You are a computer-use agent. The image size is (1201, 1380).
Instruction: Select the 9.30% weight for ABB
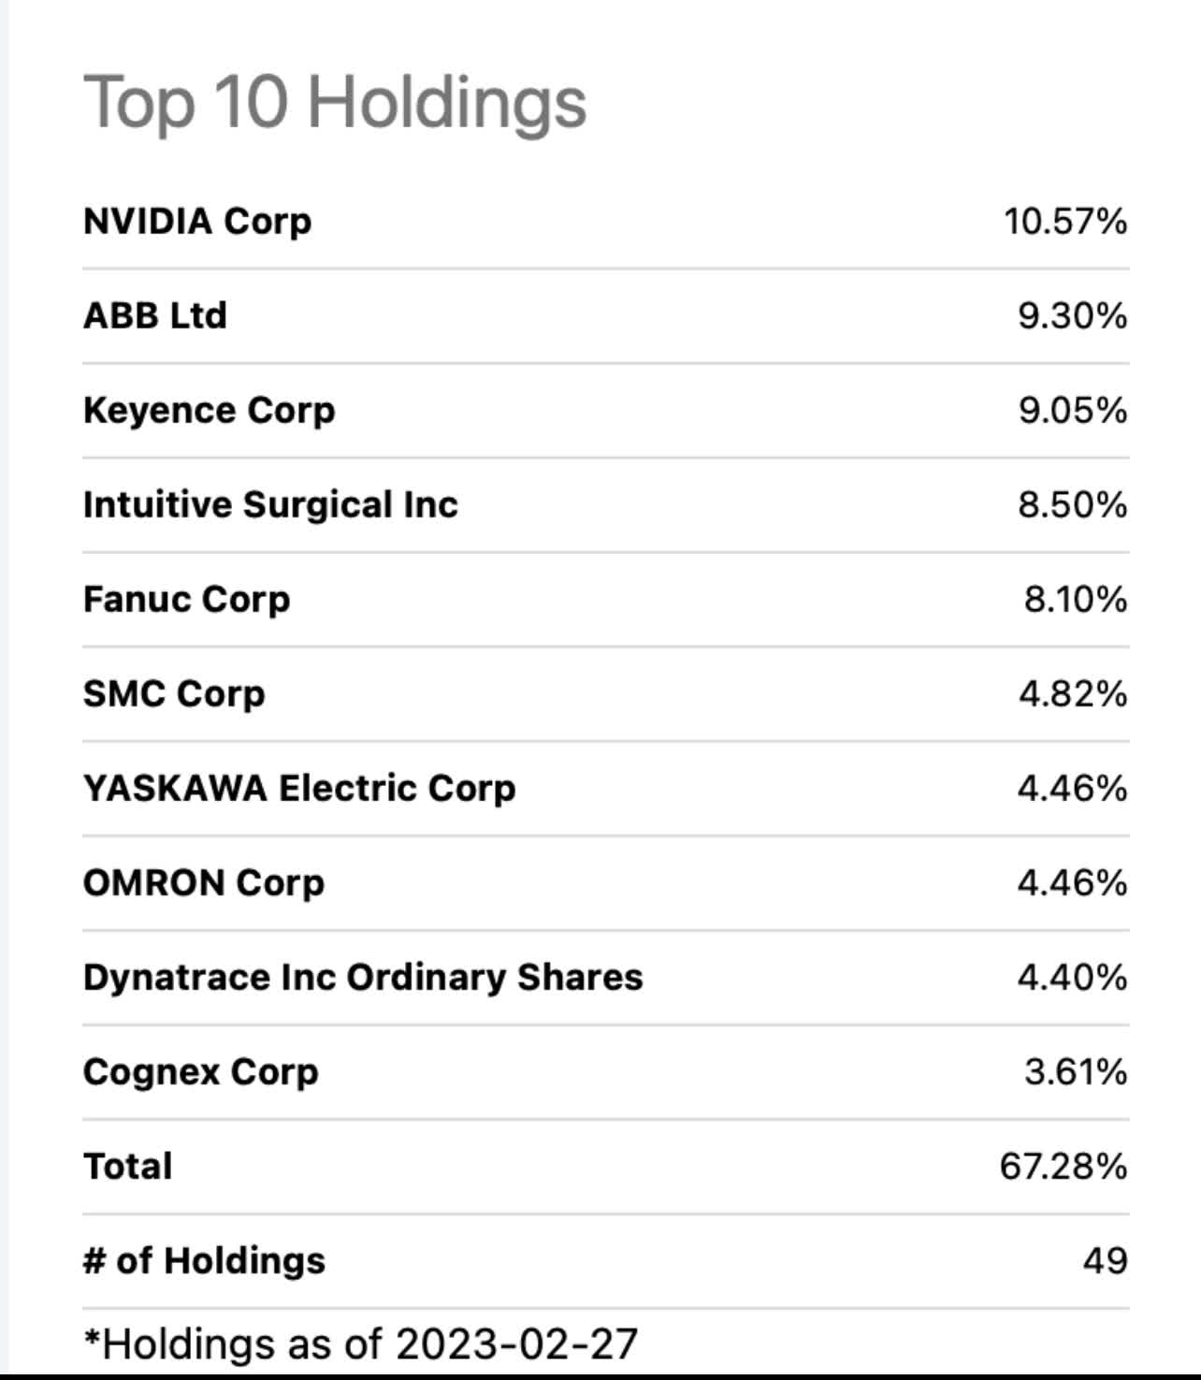coord(1072,315)
